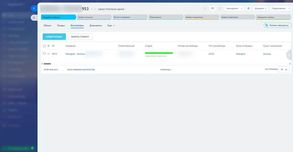Expand the Расширения dropdown

point(234,9)
